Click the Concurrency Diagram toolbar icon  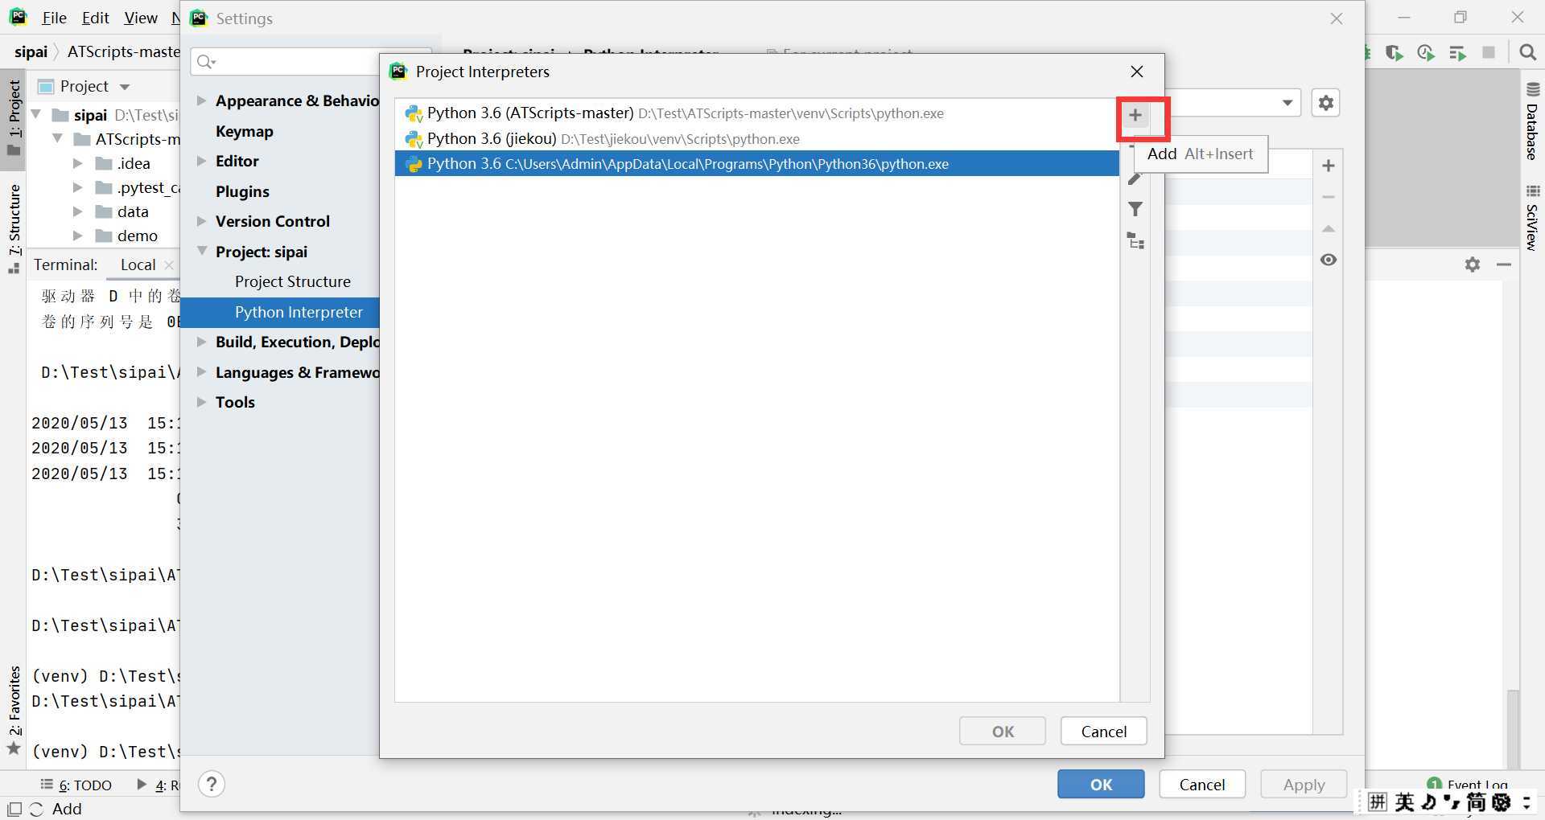click(x=1457, y=52)
